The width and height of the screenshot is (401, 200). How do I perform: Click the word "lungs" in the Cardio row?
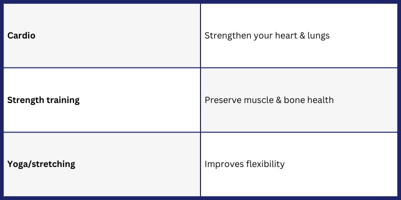click(x=317, y=36)
